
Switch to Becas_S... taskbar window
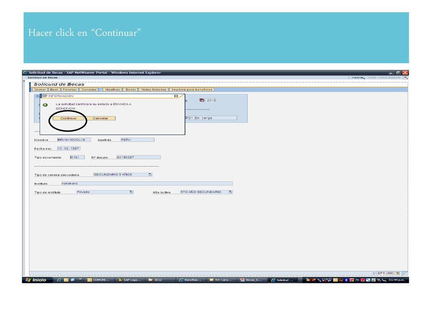pyautogui.click(x=252, y=280)
